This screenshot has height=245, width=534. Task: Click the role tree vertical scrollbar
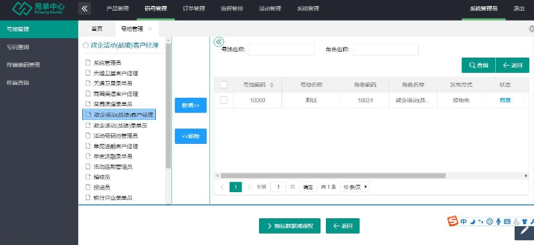click(168, 106)
